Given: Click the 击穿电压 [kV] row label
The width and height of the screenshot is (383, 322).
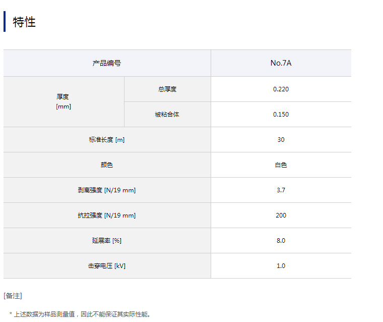Looking at the screenshot, I should pyautogui.click(x=107, y=266).
